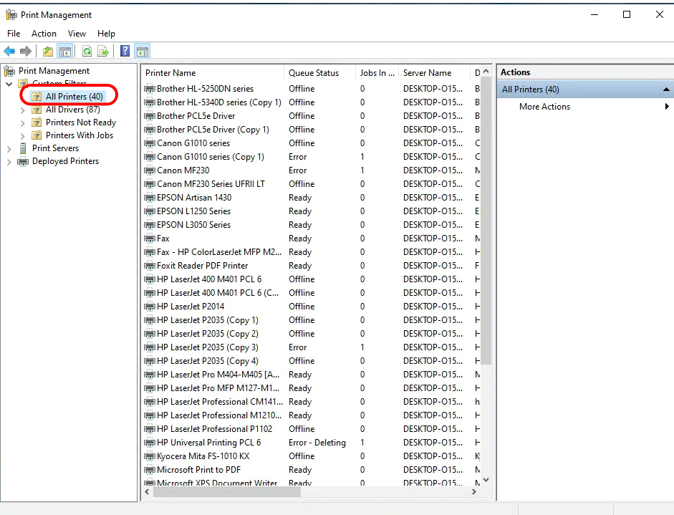Image resolution: width=674 pixels, height=515 pixels.
Task: Expand the Printers With Jobs node
Action: pos(23,136)
